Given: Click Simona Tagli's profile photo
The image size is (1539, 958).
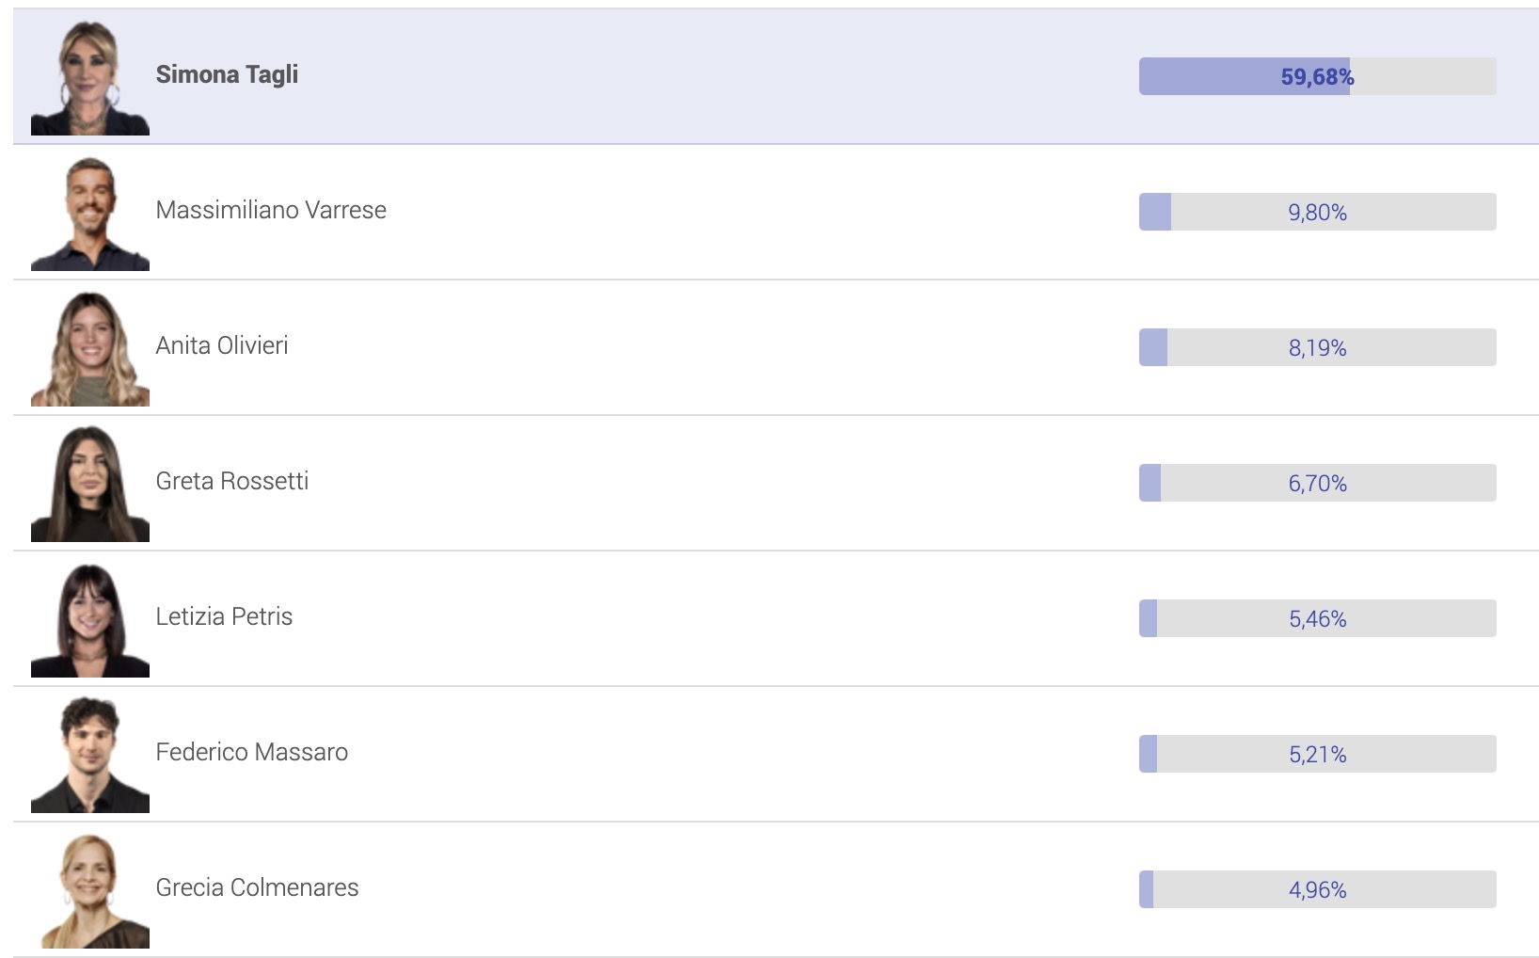Looking at the screenshot, I should click(x=90, y=77).
